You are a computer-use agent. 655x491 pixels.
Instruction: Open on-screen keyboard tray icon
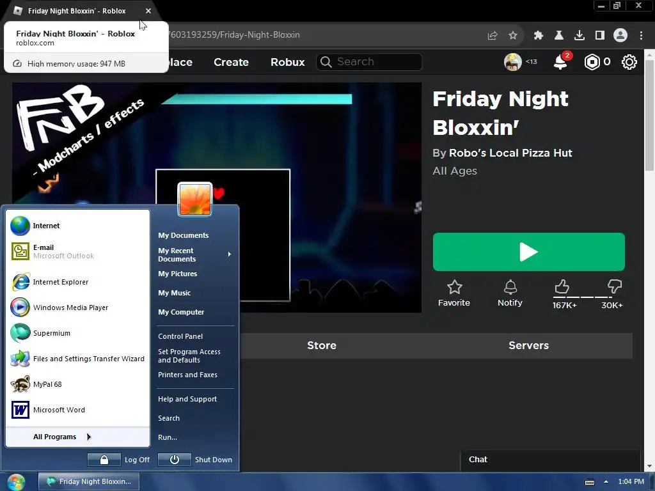pos(589,482)
